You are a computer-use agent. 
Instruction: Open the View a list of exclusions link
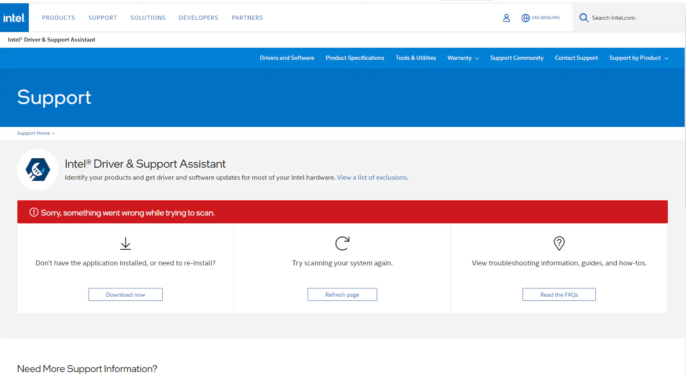372,178
